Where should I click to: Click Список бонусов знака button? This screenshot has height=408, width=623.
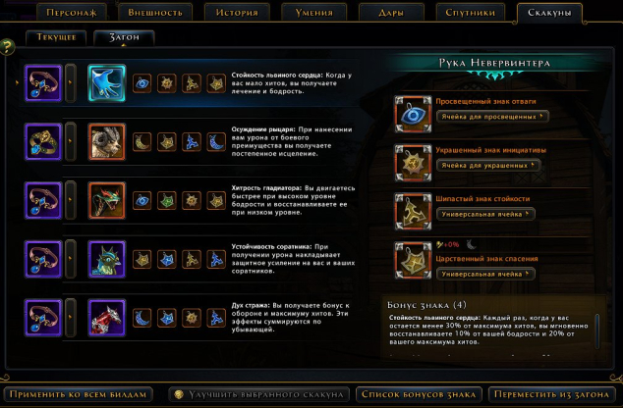click(x=419, y=394)
